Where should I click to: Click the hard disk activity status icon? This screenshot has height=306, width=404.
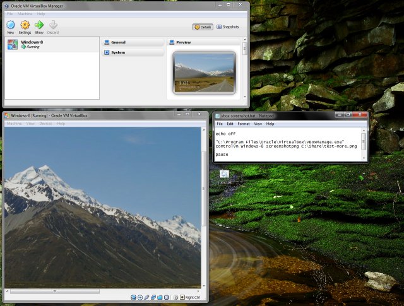133,298
